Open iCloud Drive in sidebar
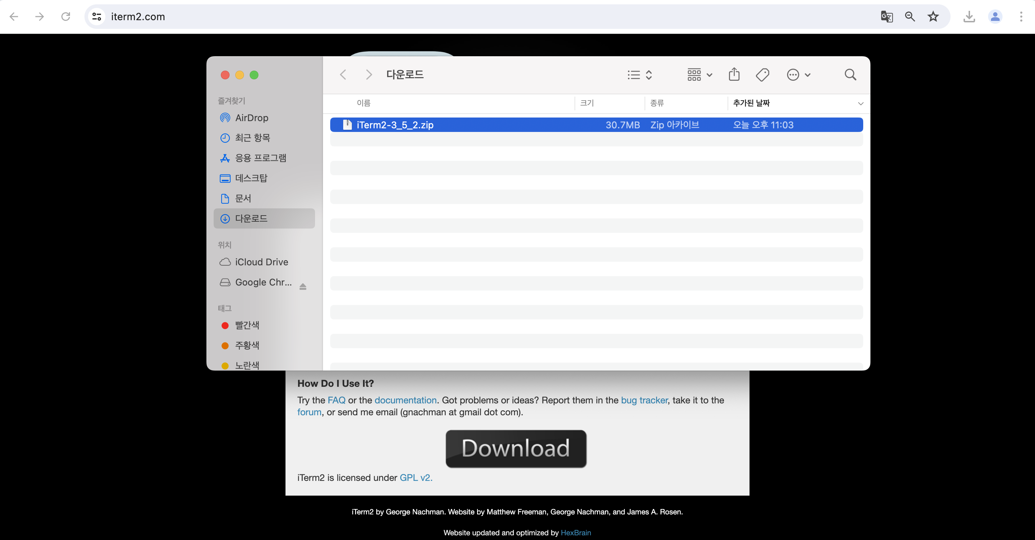1035x540 pixels. pyautogui.click(x=261, y=262)
